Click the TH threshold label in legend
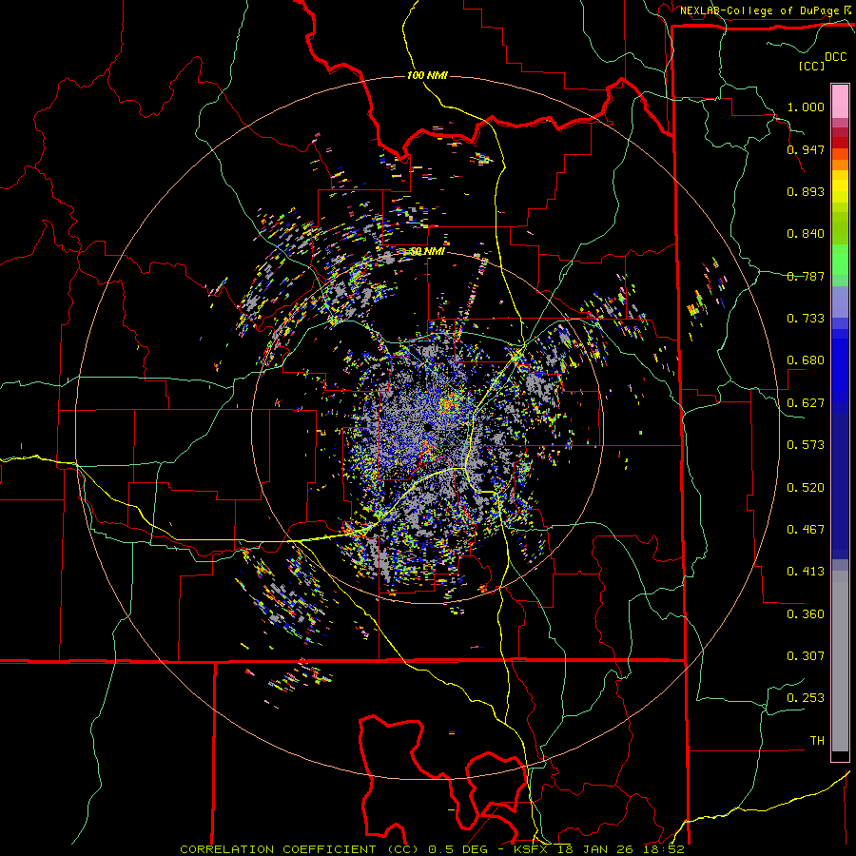856x856 pixels. click(817, 741)
